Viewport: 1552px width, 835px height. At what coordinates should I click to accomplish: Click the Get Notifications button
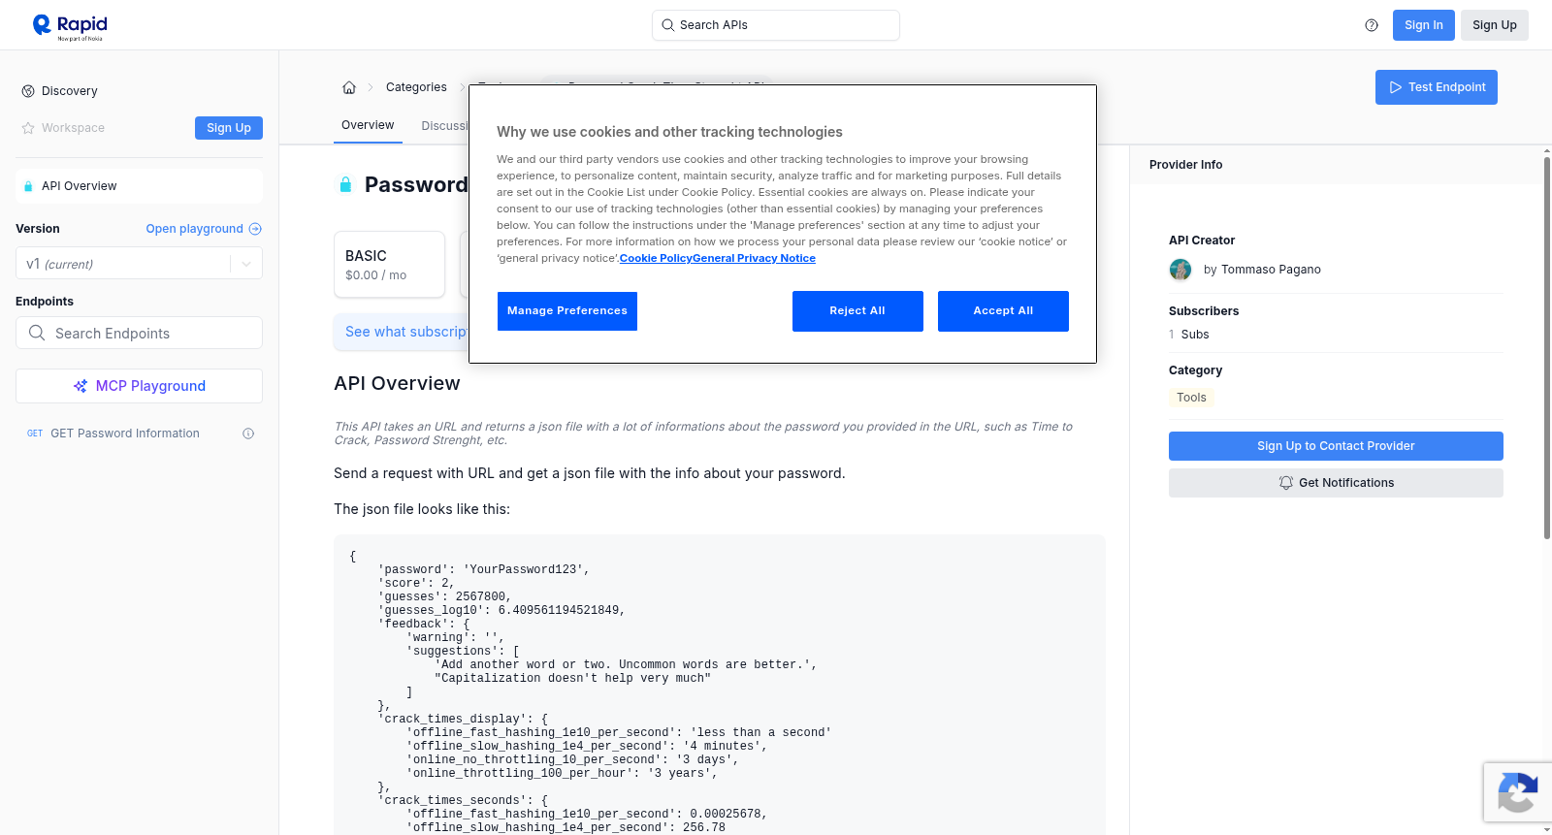click(x=1336, y=483)
